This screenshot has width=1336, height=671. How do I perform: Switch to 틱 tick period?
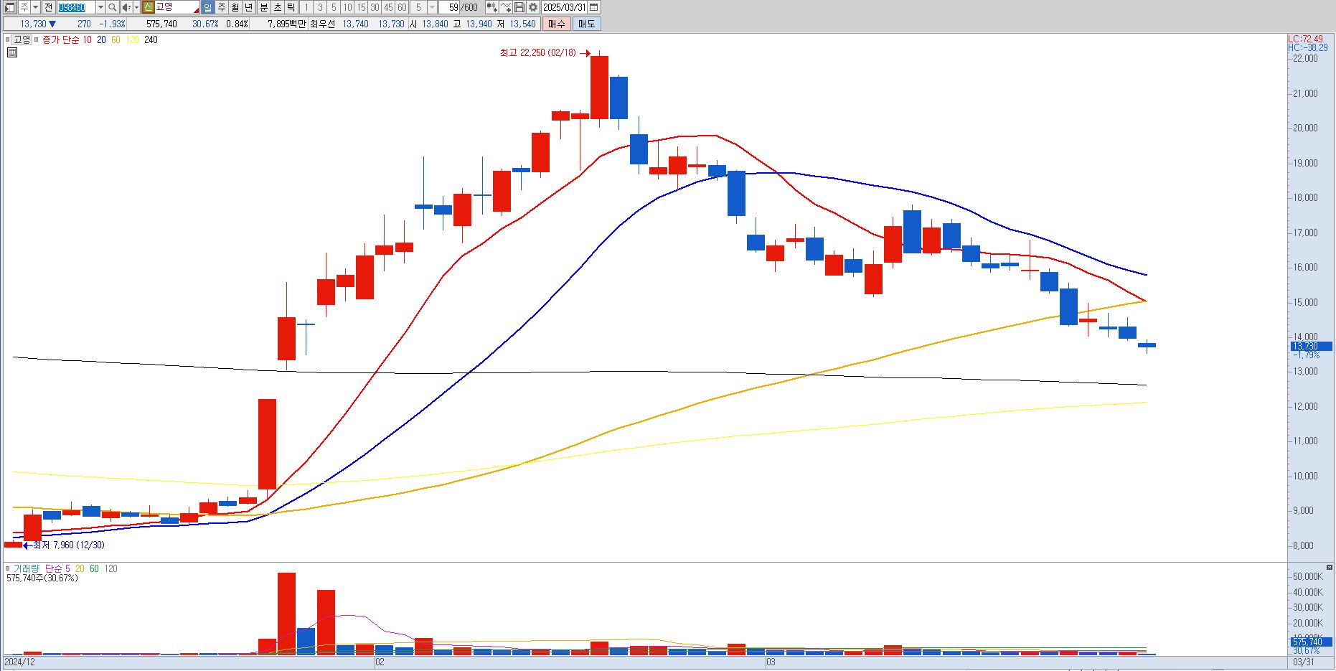pyautogui.click(x=291, y=7)
